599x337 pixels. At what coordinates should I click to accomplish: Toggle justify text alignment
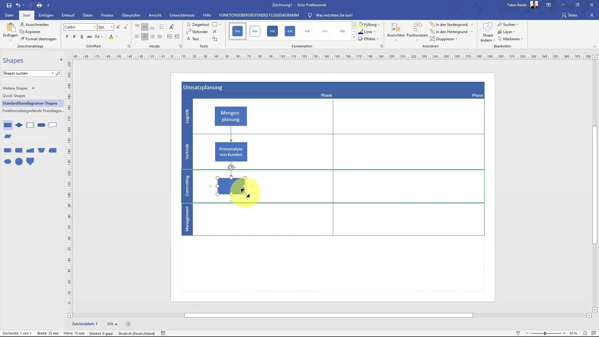pyautogui.click(x=160, y=37)
